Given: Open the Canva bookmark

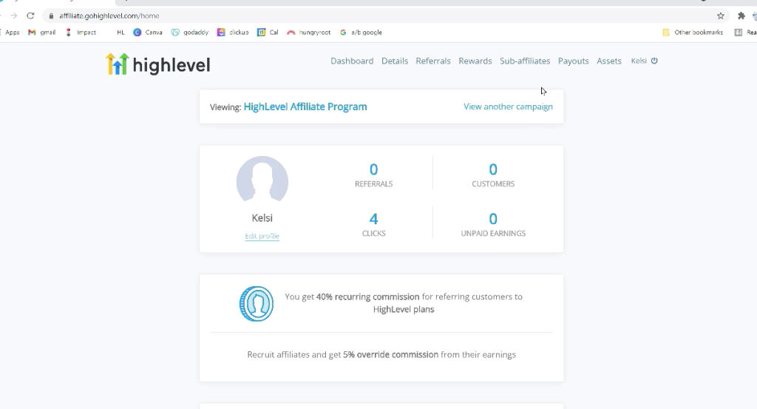Looking at the screenshot, I should [148, 33].
